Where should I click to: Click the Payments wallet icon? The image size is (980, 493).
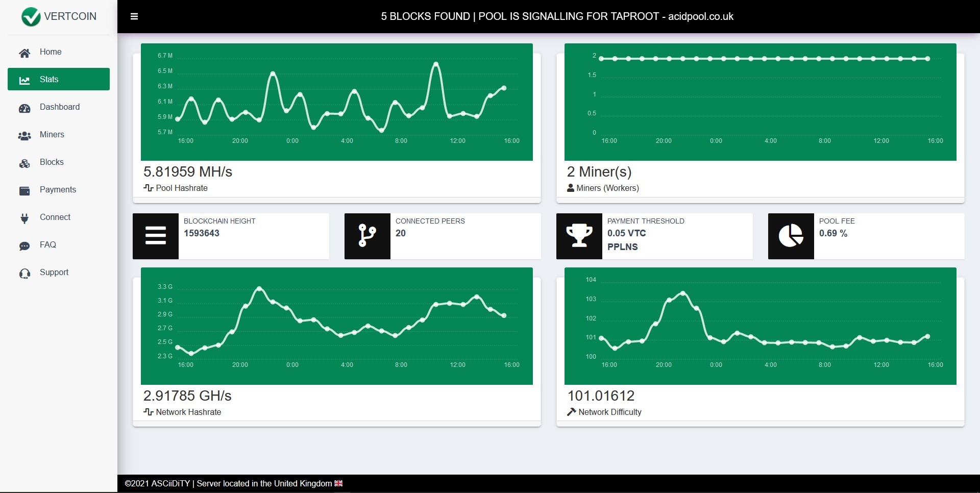pos(24,190)
